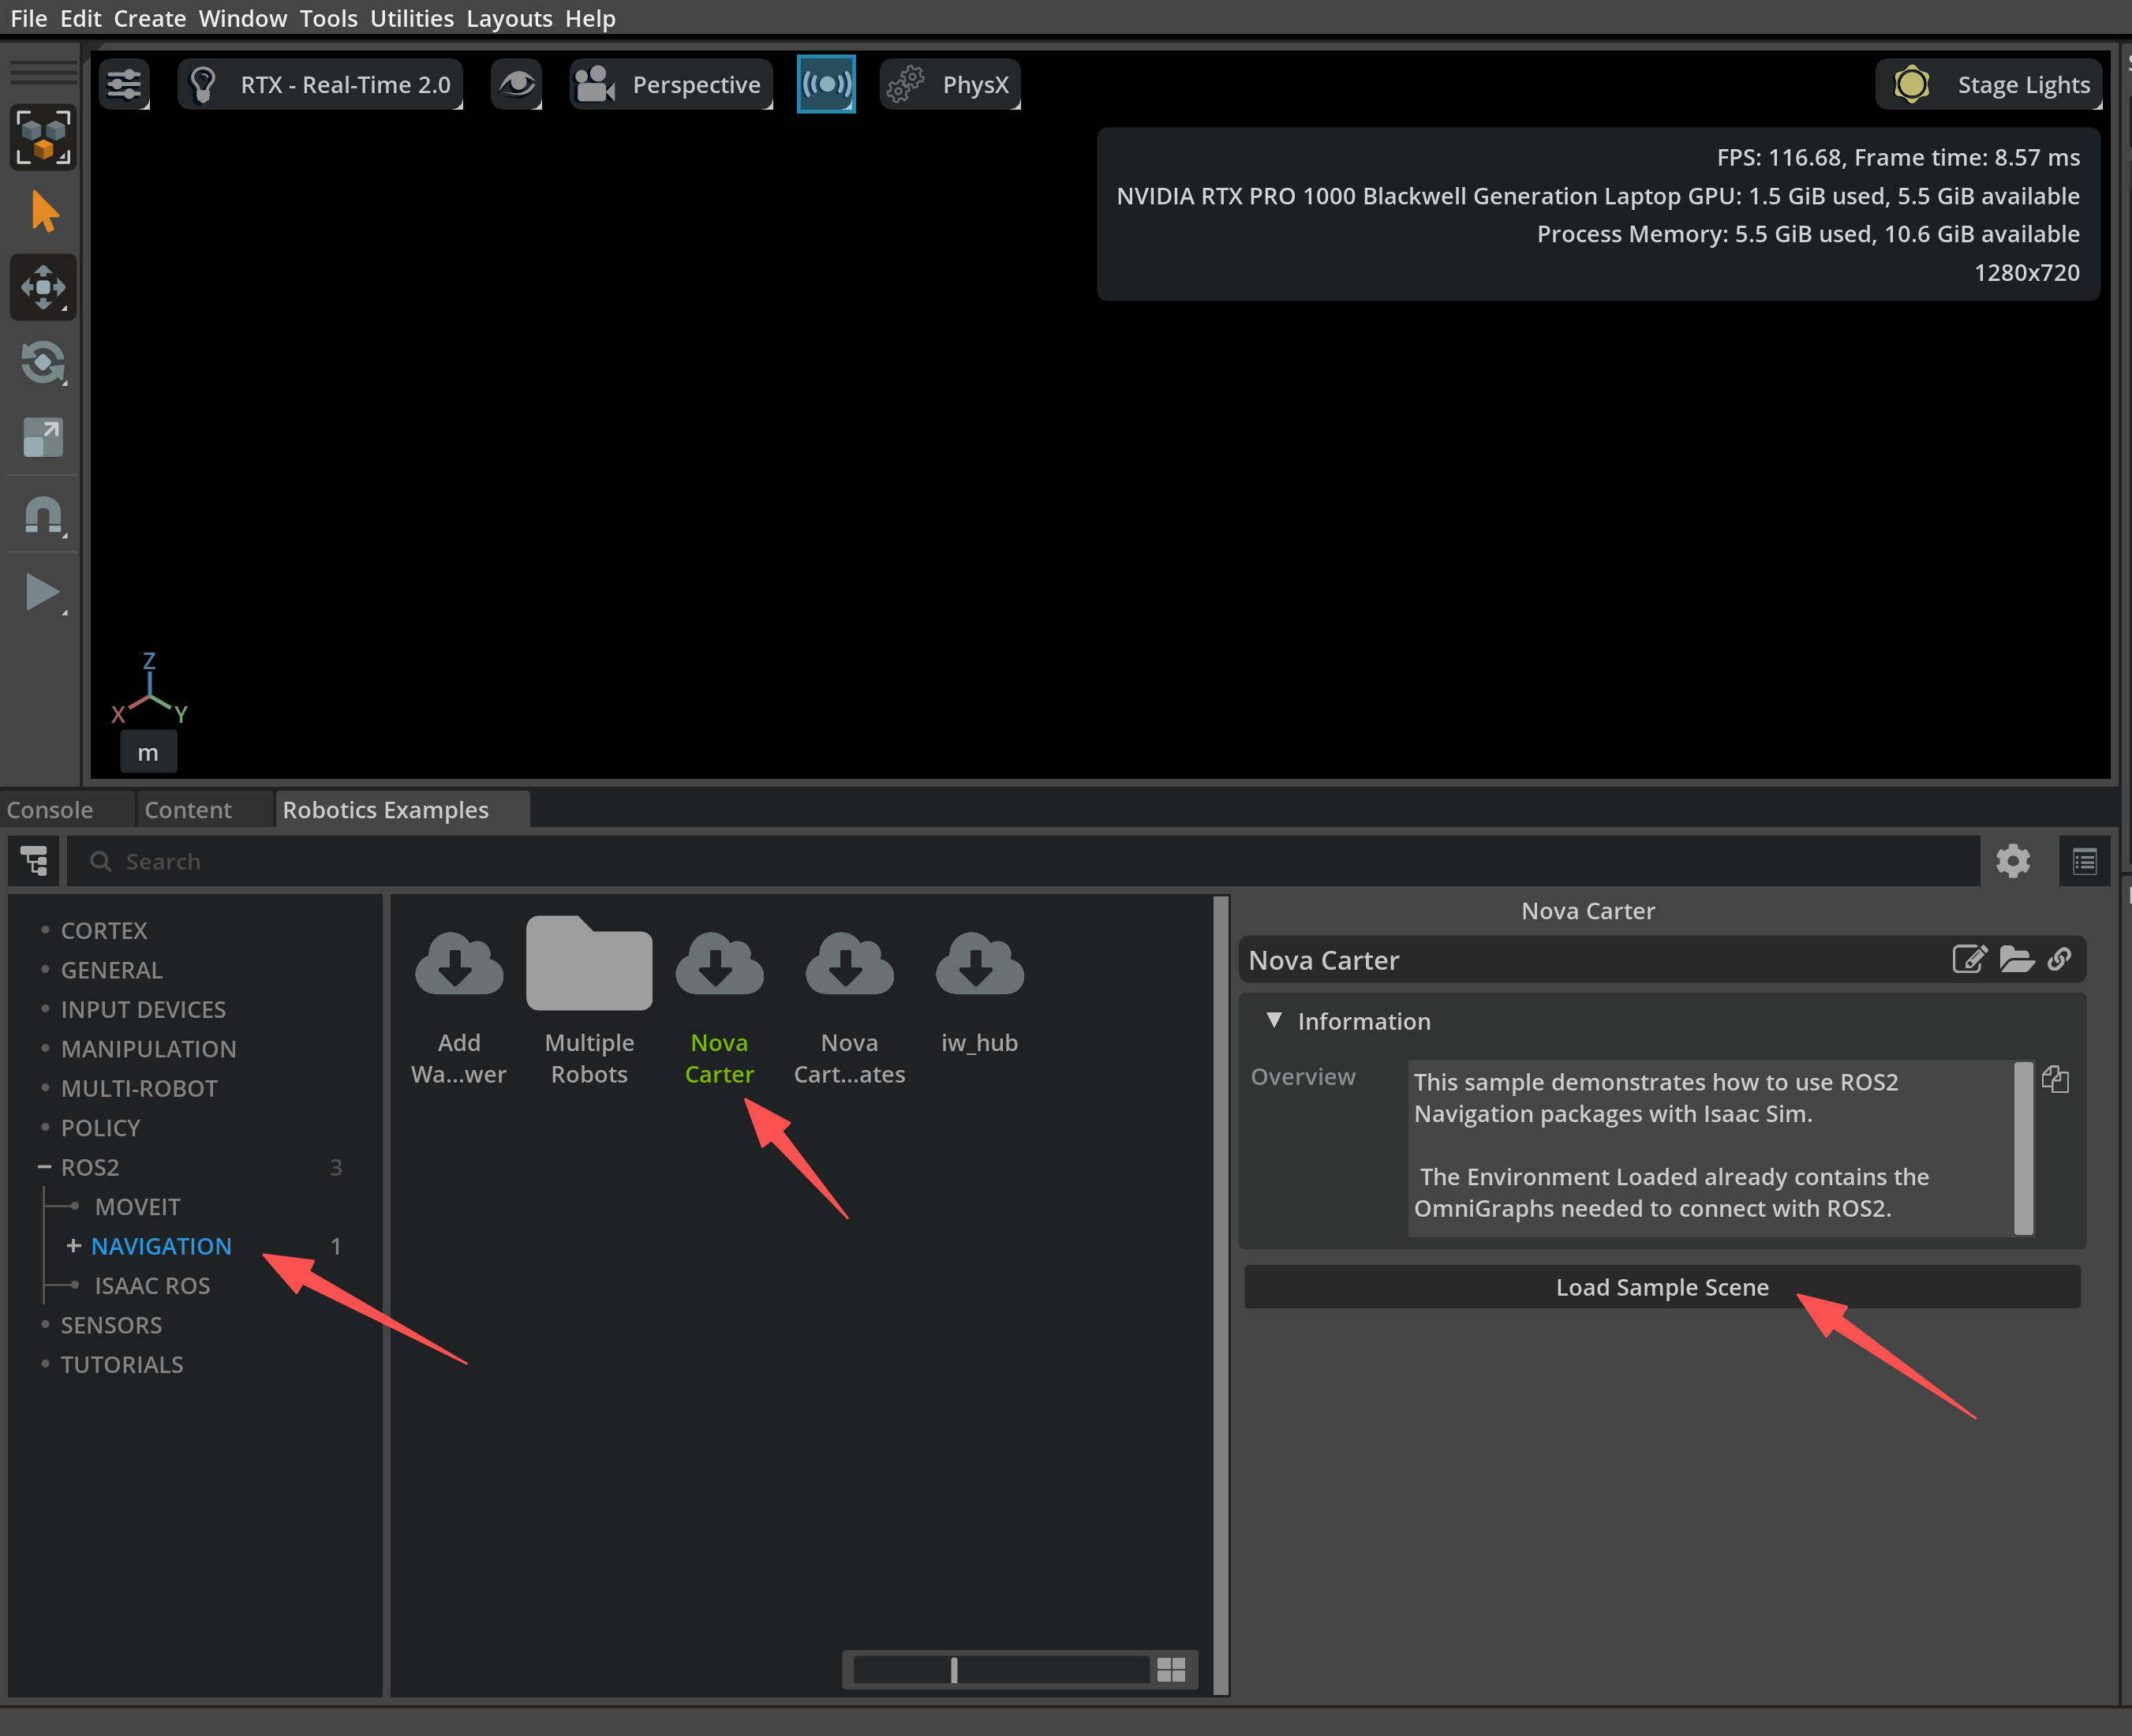Open containing folder icon for Nova Carter

(2016, 960)
